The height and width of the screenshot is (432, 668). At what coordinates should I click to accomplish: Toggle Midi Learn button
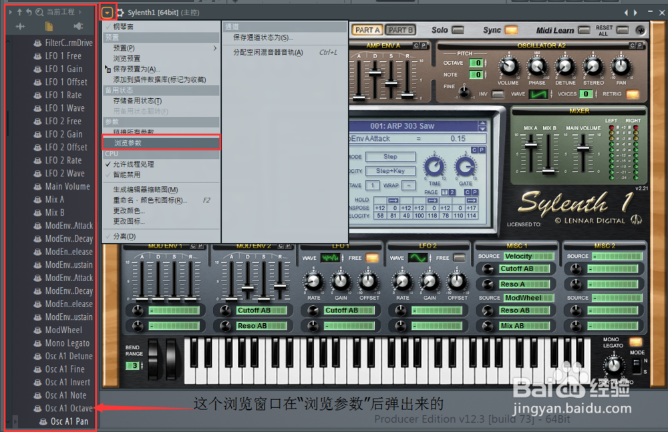pyautogui.click(x=584, y=30)
